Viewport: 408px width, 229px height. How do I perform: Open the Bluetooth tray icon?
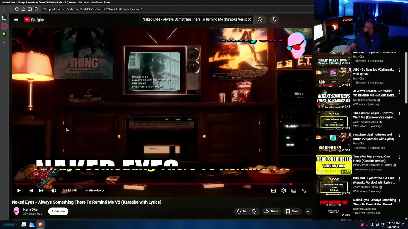click(372, 225)
